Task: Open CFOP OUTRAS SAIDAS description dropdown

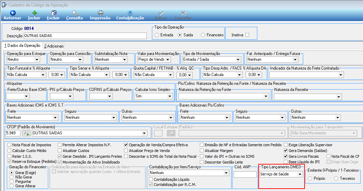Action: (144, 133)
